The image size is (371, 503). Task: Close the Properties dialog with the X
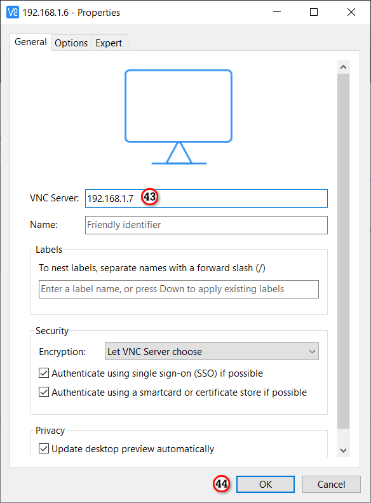351,12
